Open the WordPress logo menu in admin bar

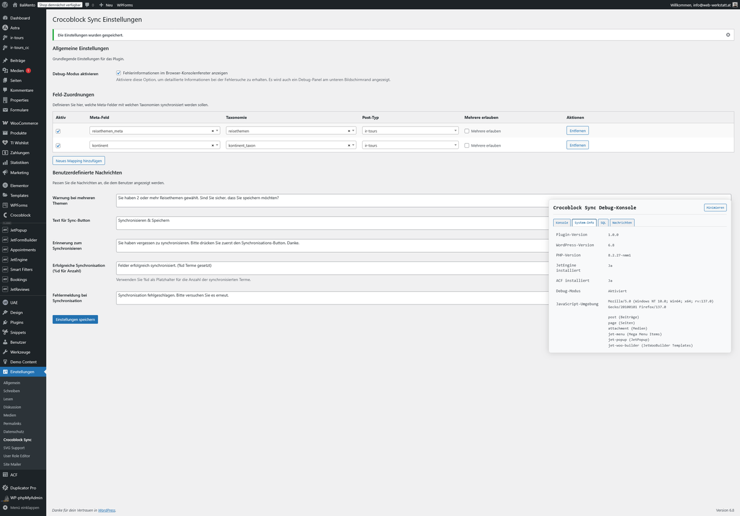click(5, 4)
